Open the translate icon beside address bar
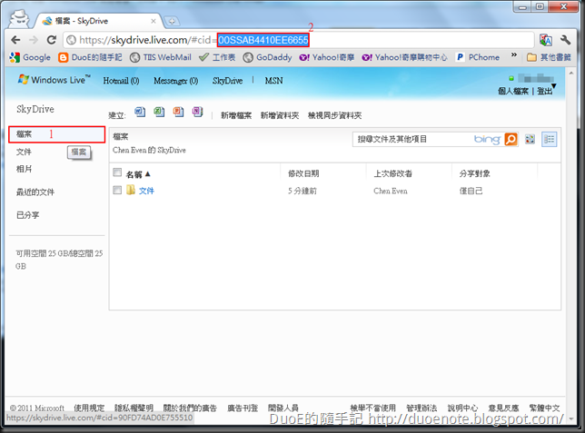 [545, 40]
